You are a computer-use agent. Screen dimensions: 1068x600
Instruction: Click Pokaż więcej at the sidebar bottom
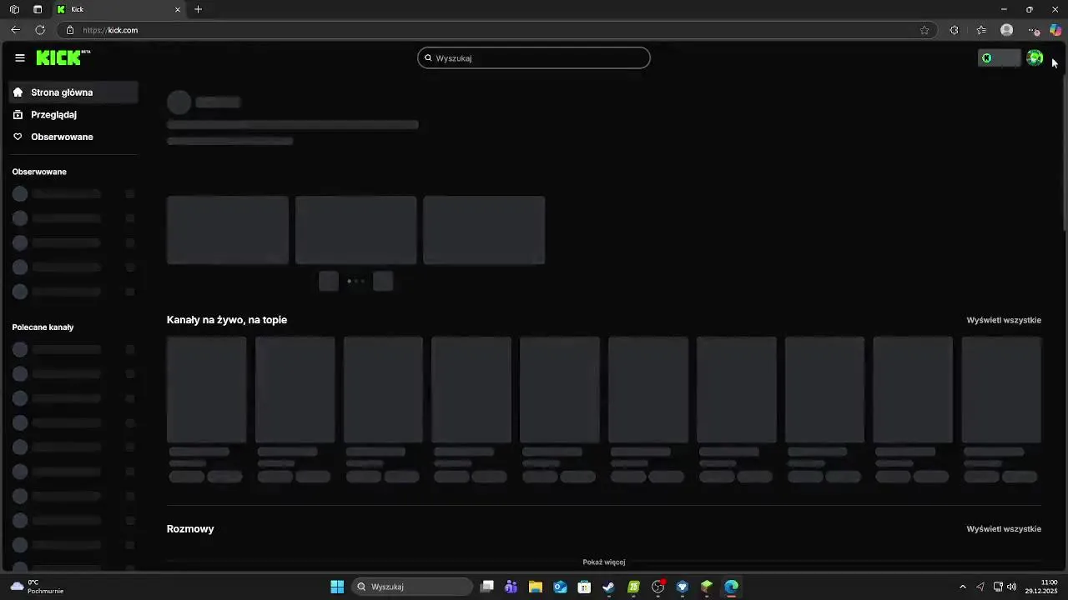click(604, 562)
